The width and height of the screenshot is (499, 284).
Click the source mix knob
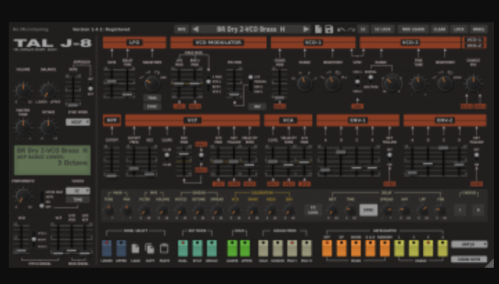[474, 83]
